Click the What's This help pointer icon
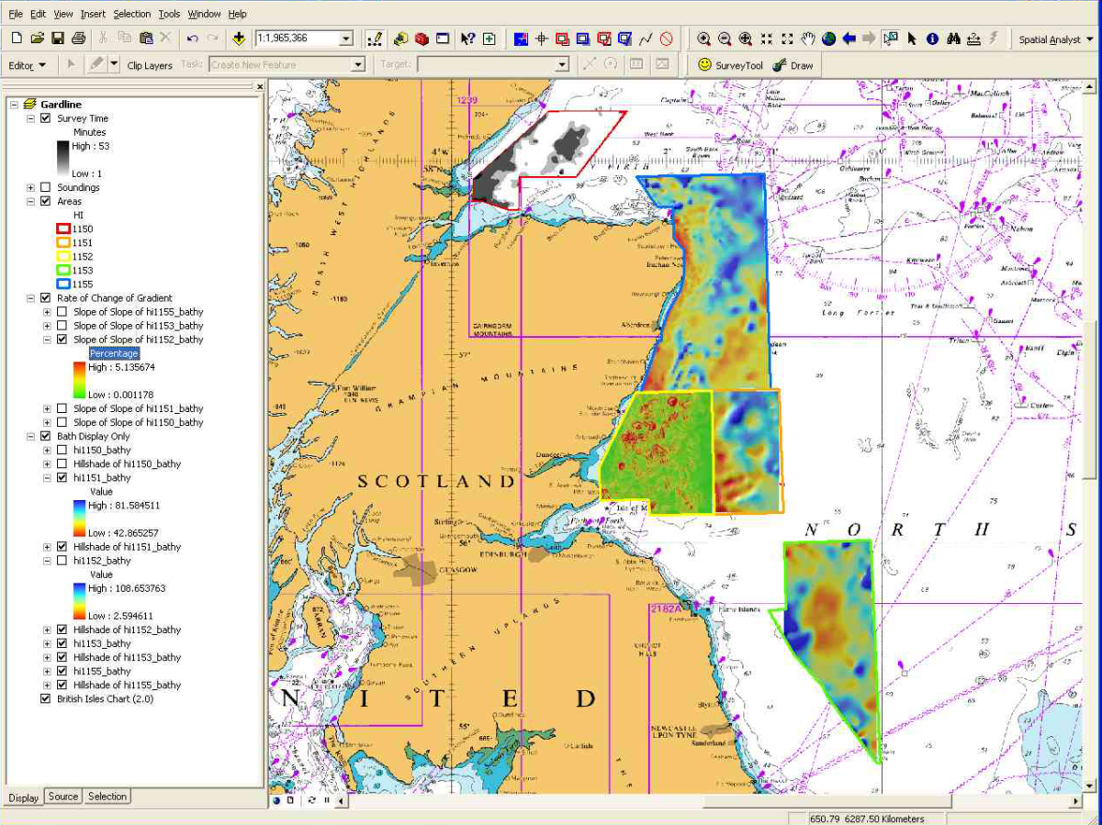1102x825 pixels. click(x=467, y=39)
